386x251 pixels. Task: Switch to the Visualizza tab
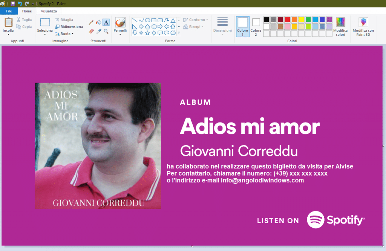click(x=49, y=11)
